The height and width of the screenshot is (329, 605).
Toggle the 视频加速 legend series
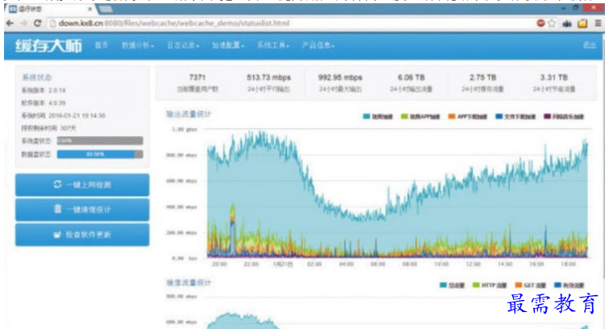(x=378, y=116)
